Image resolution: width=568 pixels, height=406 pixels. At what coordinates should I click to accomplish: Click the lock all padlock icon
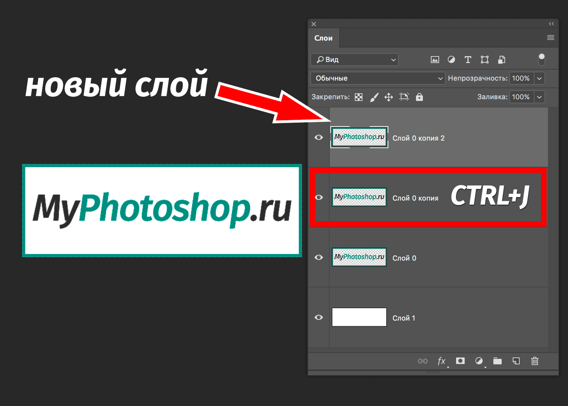tap(419, 97)
